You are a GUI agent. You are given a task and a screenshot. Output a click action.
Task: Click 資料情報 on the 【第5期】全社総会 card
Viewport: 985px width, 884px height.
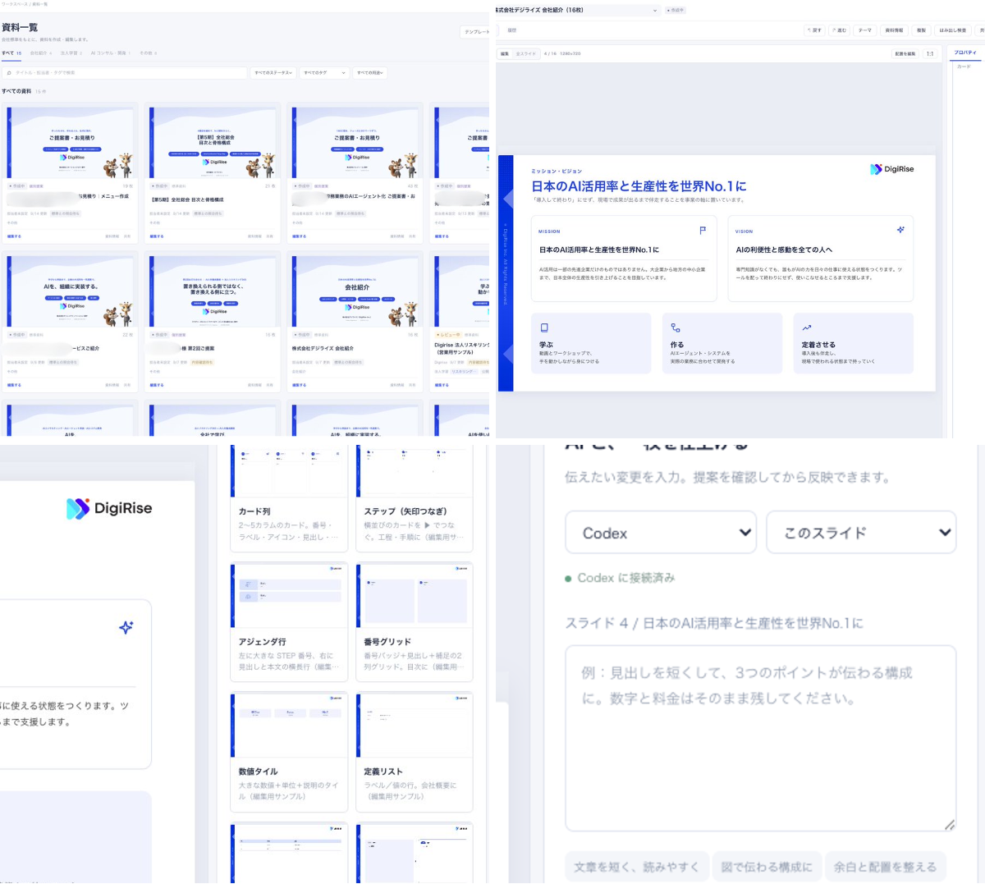coord(254,236)
